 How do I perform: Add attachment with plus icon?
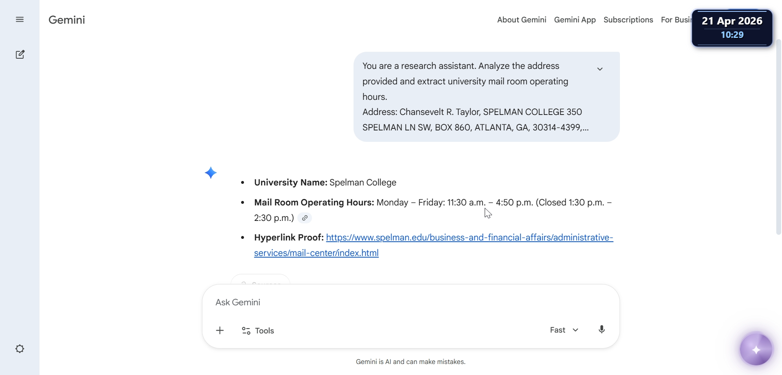point(220,331)
